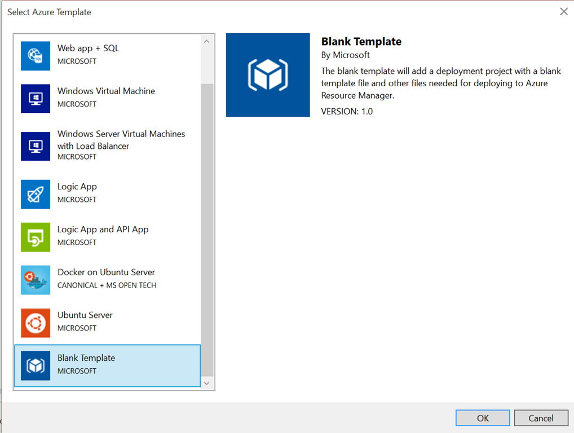Screen dimensions: 574x433
Task: Choose the Logic App rocket icon
Action: pos(36,195)
